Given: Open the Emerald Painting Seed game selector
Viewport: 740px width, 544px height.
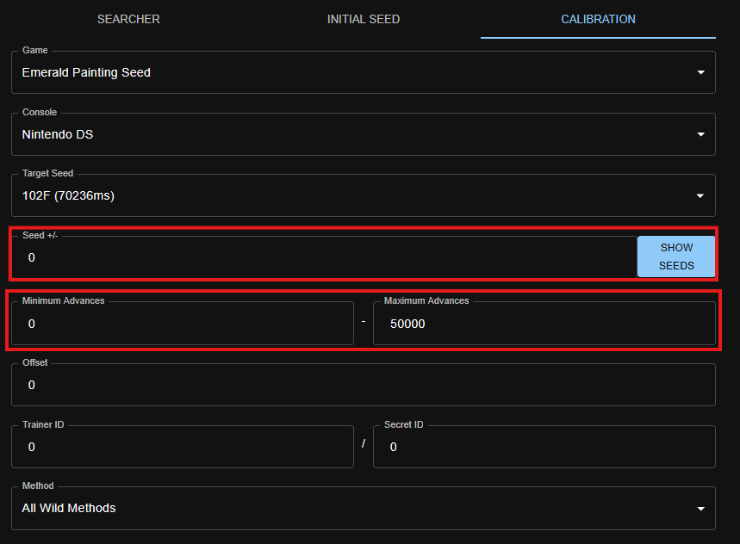Looking at the screenshot, I should [345, 73].
